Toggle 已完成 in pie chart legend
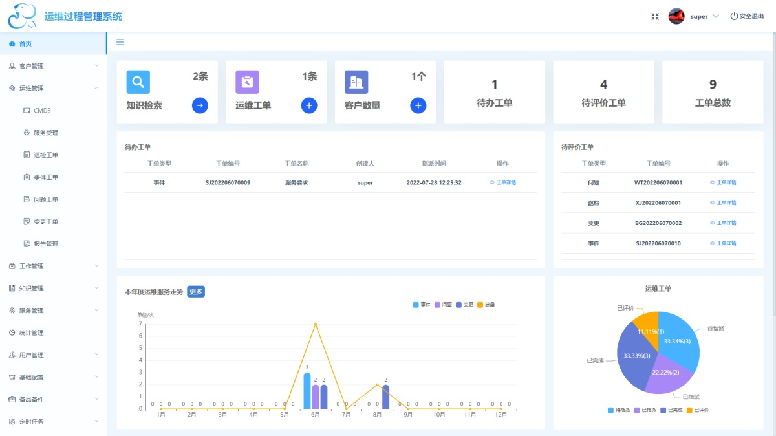 (672, 410)
